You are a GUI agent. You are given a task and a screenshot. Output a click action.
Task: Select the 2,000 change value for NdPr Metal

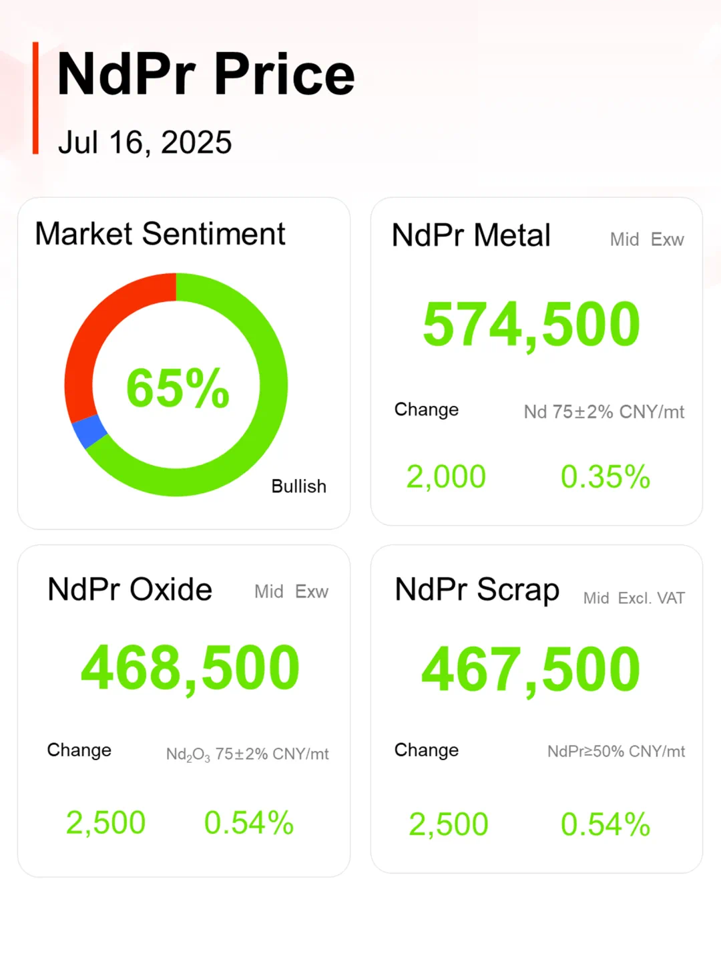pyautogui.click(x=446, y=476)
